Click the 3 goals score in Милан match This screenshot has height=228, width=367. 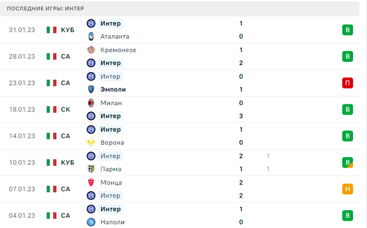coord(241,116)
